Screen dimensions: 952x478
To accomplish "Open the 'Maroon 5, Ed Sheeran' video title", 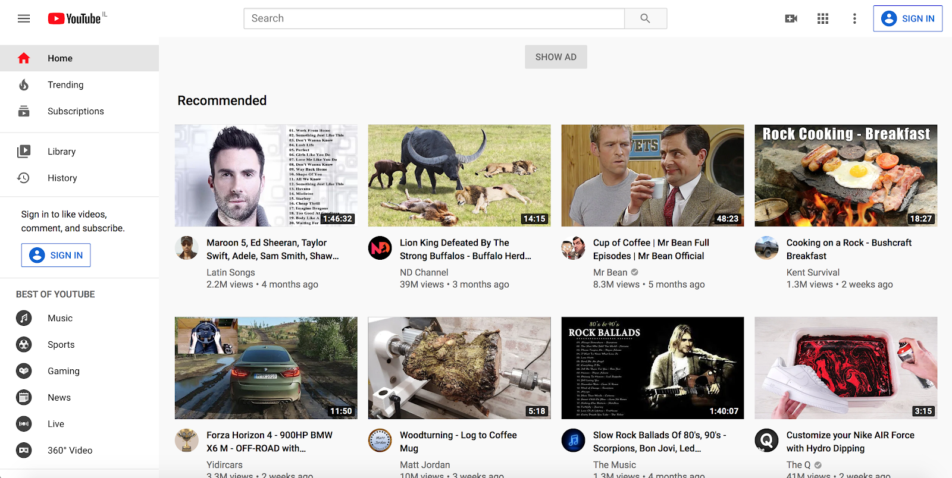I will point(273,249).
